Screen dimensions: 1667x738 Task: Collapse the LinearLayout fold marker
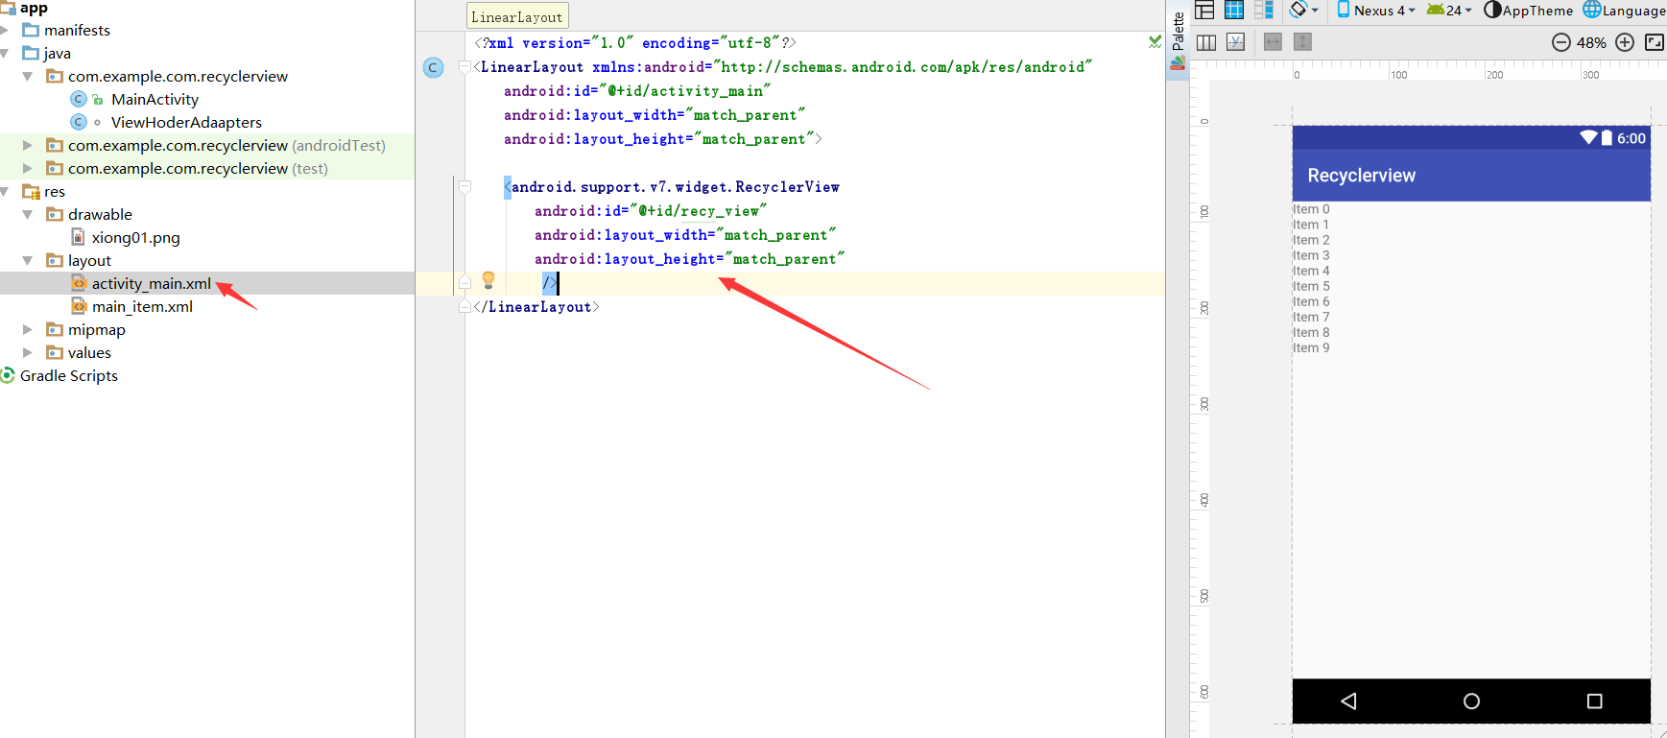(x=465, y=67)
